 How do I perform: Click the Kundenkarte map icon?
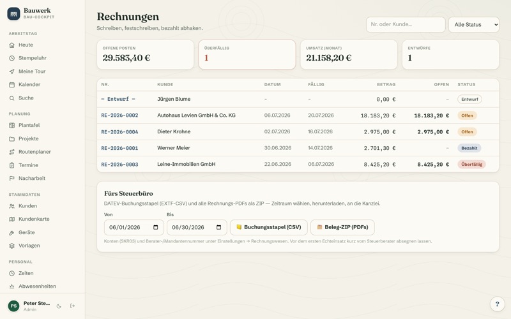11,219
